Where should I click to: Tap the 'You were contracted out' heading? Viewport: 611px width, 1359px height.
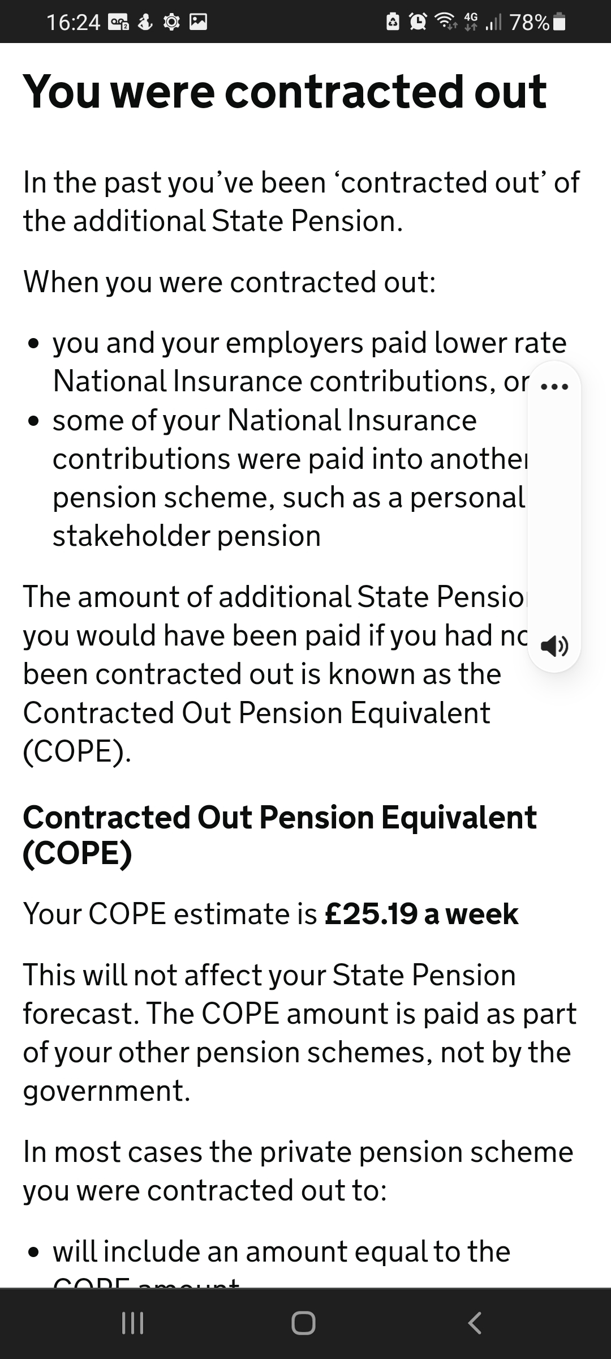point(285,92)
